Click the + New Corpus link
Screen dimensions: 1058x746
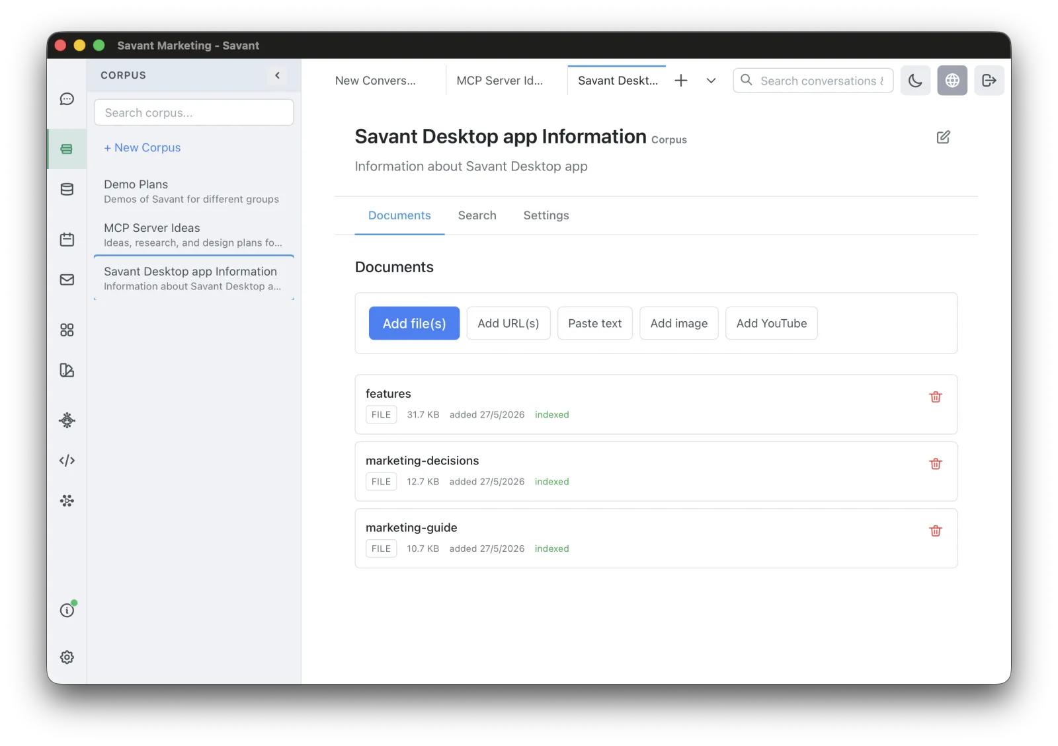(142, 148)
